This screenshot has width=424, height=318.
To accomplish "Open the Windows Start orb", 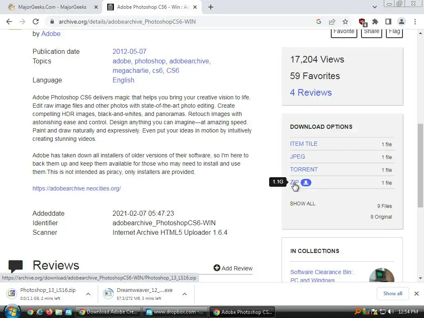I will 12,311.
